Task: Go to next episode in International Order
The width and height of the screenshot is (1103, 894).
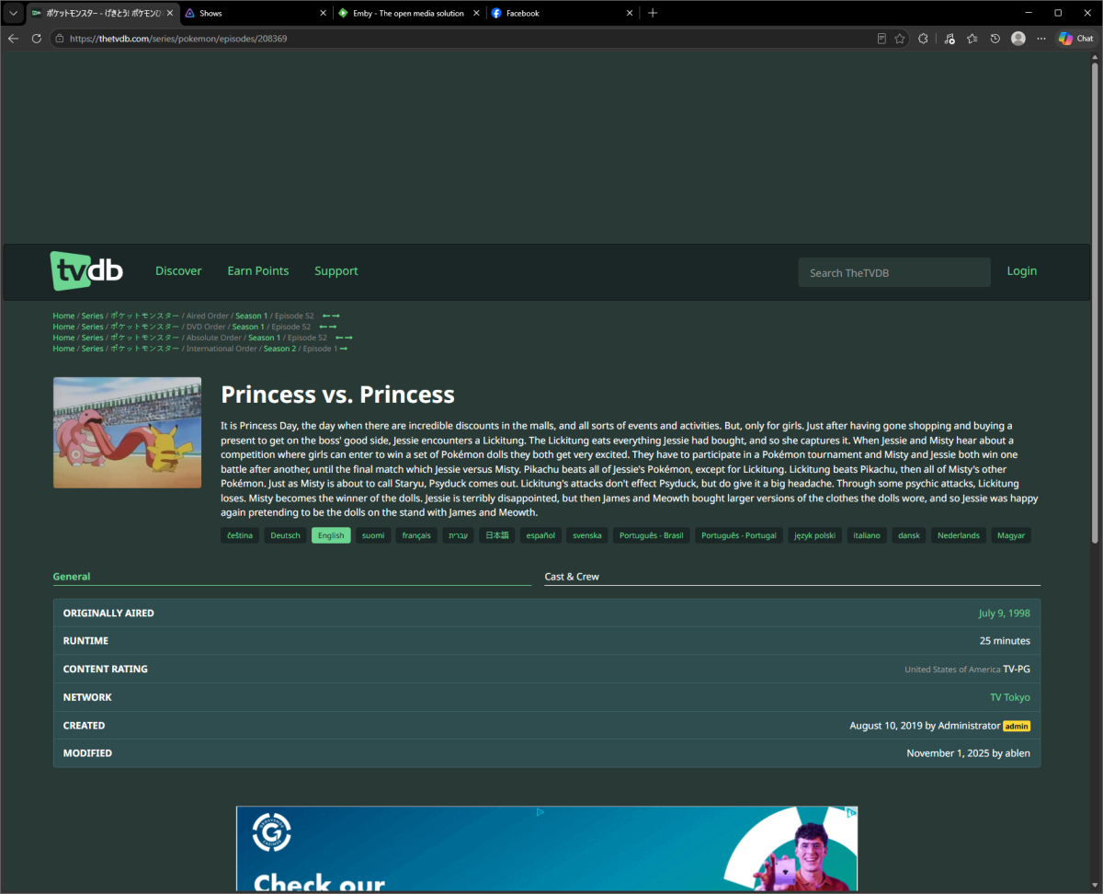Action: point(344,349)
